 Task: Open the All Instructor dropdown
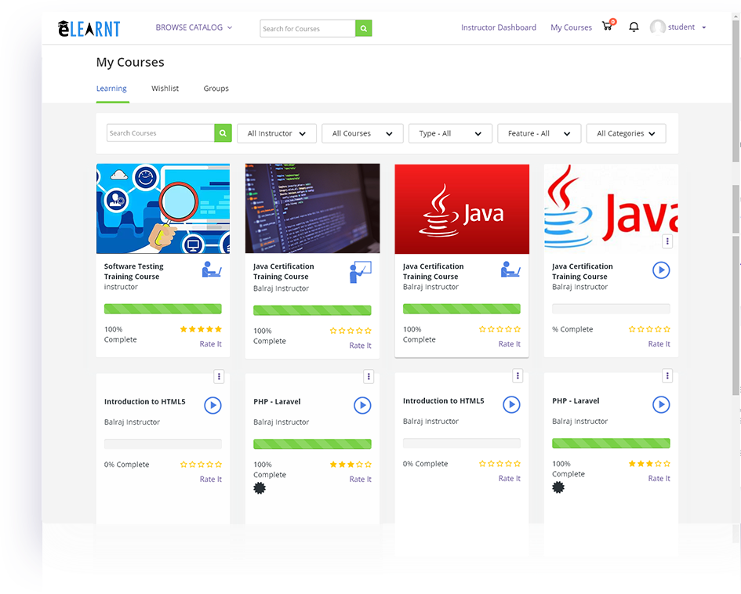(x=276, y=133)
